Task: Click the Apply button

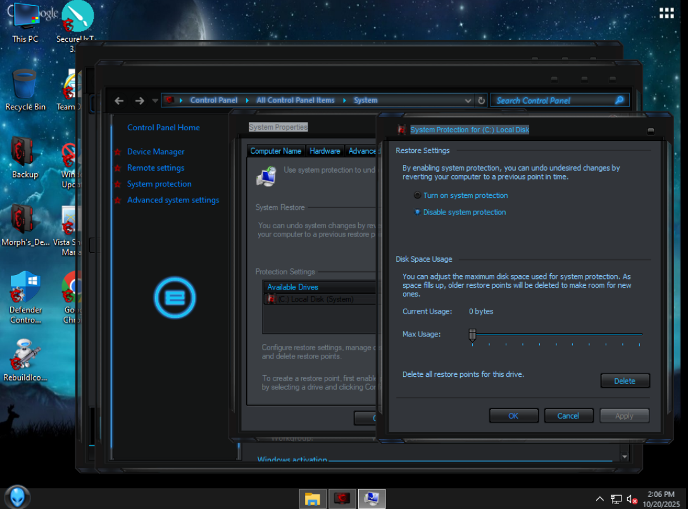Action: [624, 415]
